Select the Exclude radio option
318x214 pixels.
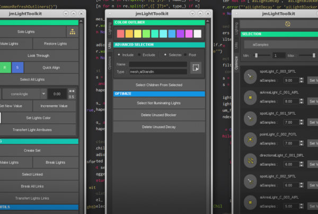click(139, 55)
